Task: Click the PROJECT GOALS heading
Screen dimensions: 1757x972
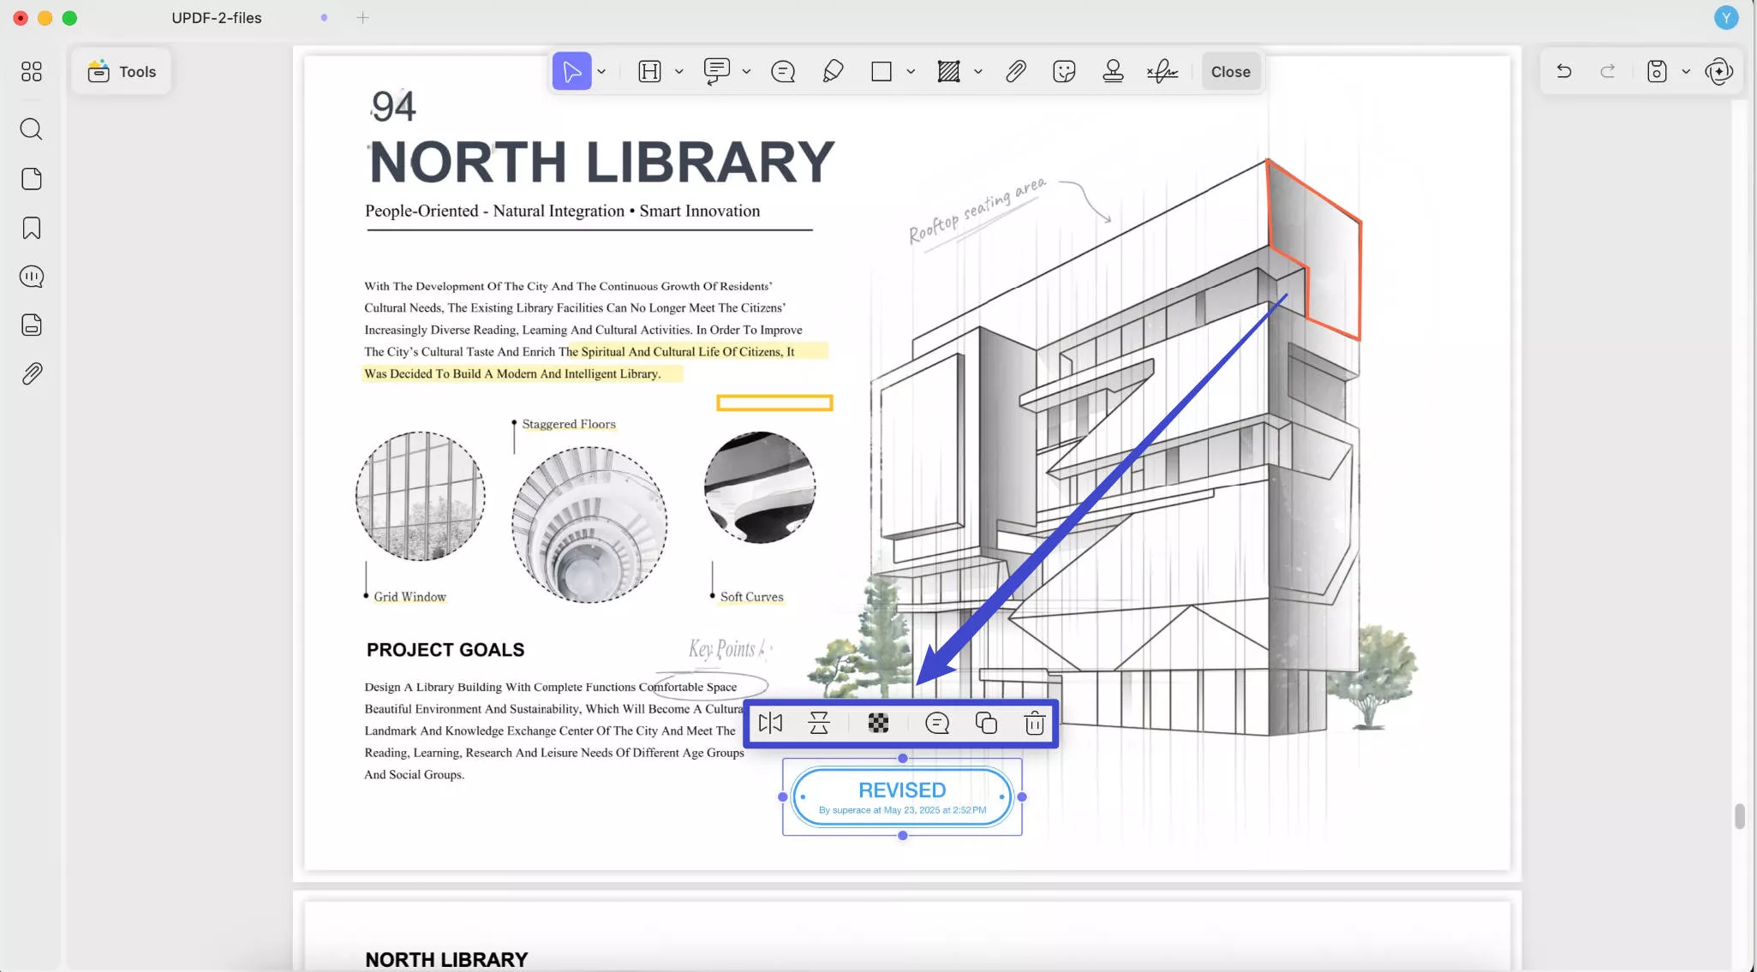Action: pyautogui.click(x=445, y=650)
